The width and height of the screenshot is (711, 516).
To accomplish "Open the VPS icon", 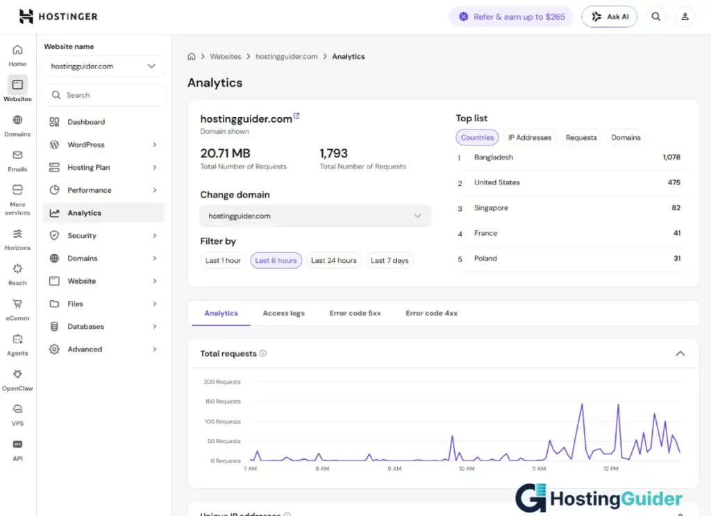I will pyautogui.click(x=17, y=409).
